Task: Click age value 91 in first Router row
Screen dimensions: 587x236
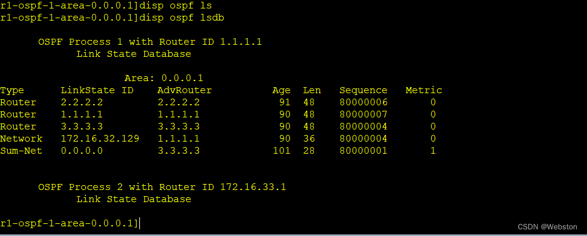Action: coord(285,102)
